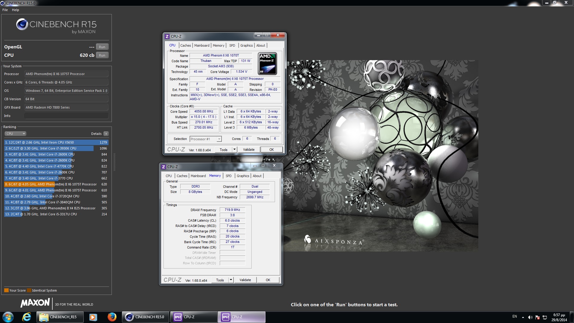Switch to Mainboard tab in upper CPU-Z
574x323 pixels.
[202, 45]
